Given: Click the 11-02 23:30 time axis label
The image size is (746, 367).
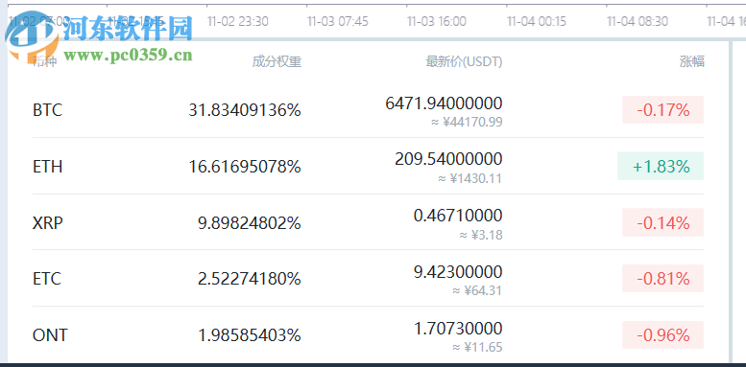Looking at the screenshot, I should tap(237, 21).
